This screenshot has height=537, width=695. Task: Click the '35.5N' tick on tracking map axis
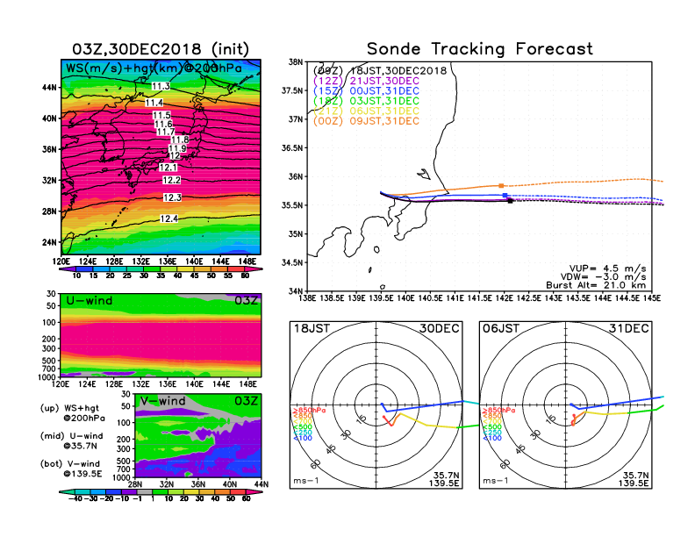[x=292, y=205]
